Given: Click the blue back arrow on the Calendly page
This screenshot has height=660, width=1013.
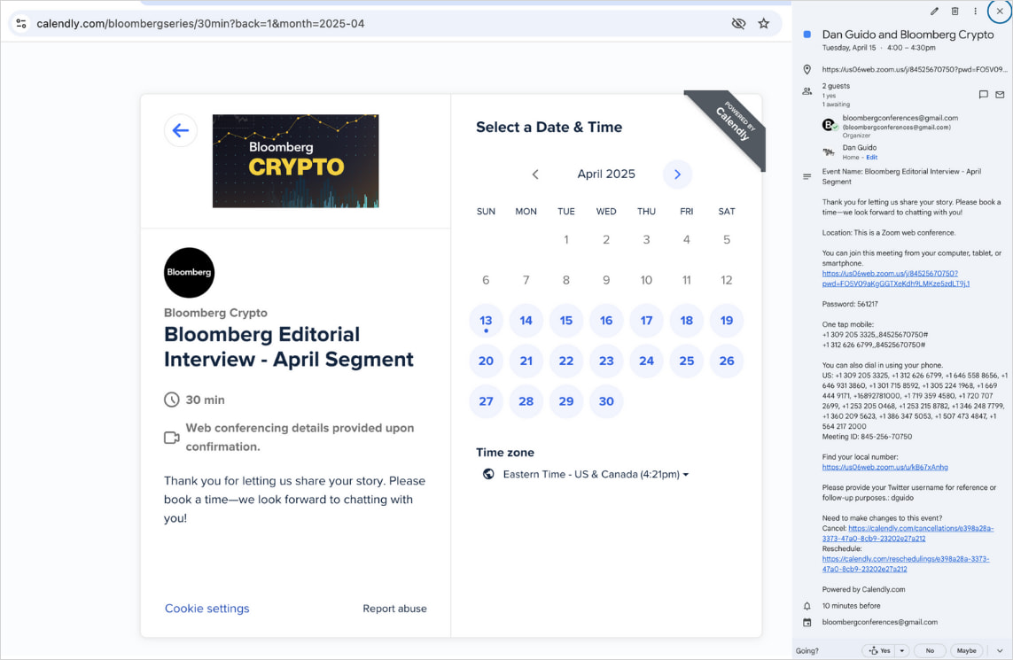Looking at the screenshot, I should click(x=180, y=130).
